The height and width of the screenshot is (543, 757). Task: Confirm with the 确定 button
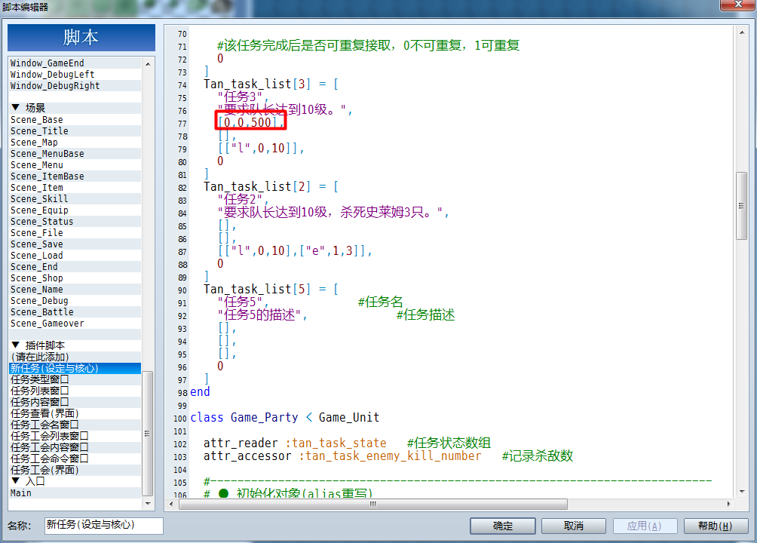tap(503, 526)
